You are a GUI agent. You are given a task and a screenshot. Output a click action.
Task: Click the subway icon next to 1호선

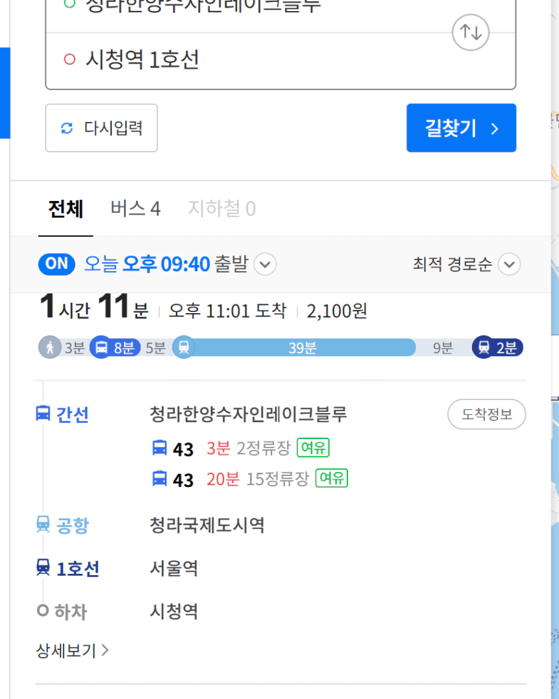click(x=43, y=567)
